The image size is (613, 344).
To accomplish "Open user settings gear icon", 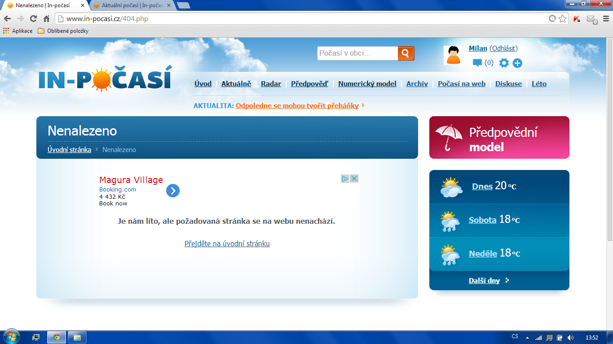I will pos(504,63).
